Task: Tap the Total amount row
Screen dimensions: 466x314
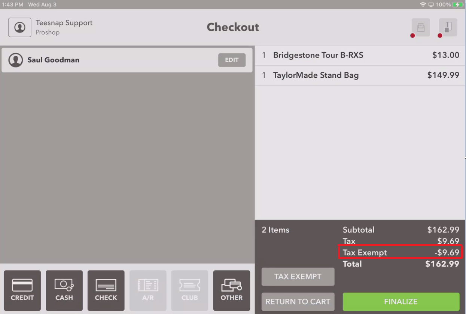Action: (401, 264)
